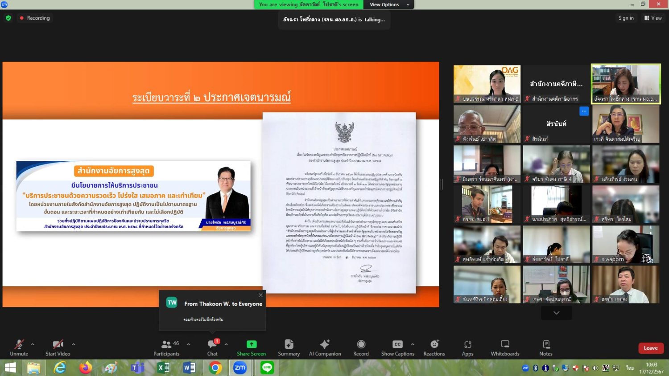Click Sign in link
Image resolution: width=669 pixels, height=376 pixels.
point(626,18)
